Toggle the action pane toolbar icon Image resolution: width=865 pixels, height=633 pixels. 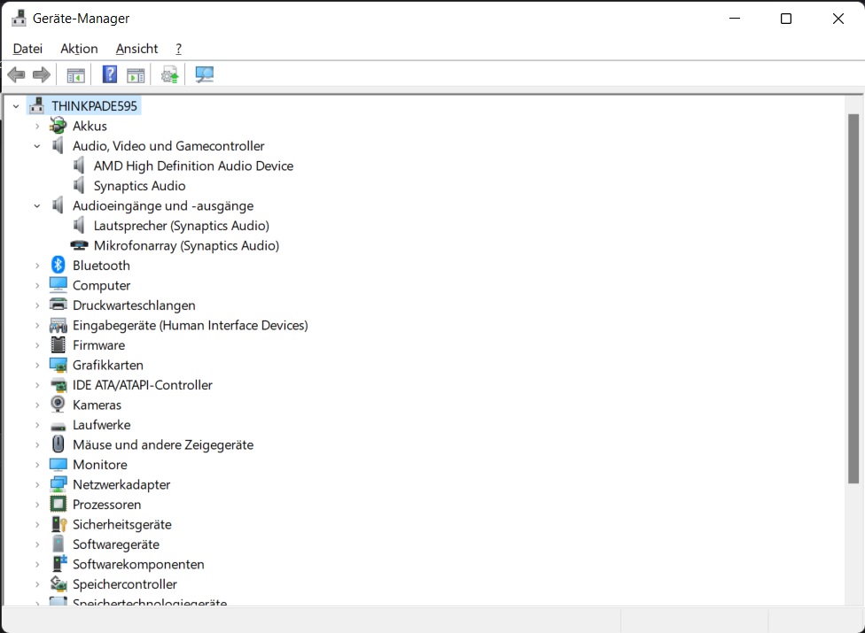click(136, 75)
